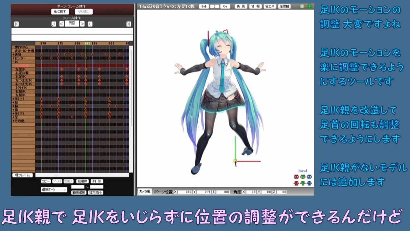Toggle 省エネ power-saving mode

[270, 6]
